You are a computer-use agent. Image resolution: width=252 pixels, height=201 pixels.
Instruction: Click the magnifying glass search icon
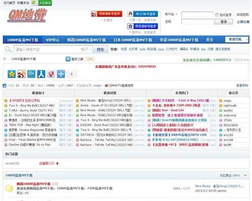(x=8, y=49)
